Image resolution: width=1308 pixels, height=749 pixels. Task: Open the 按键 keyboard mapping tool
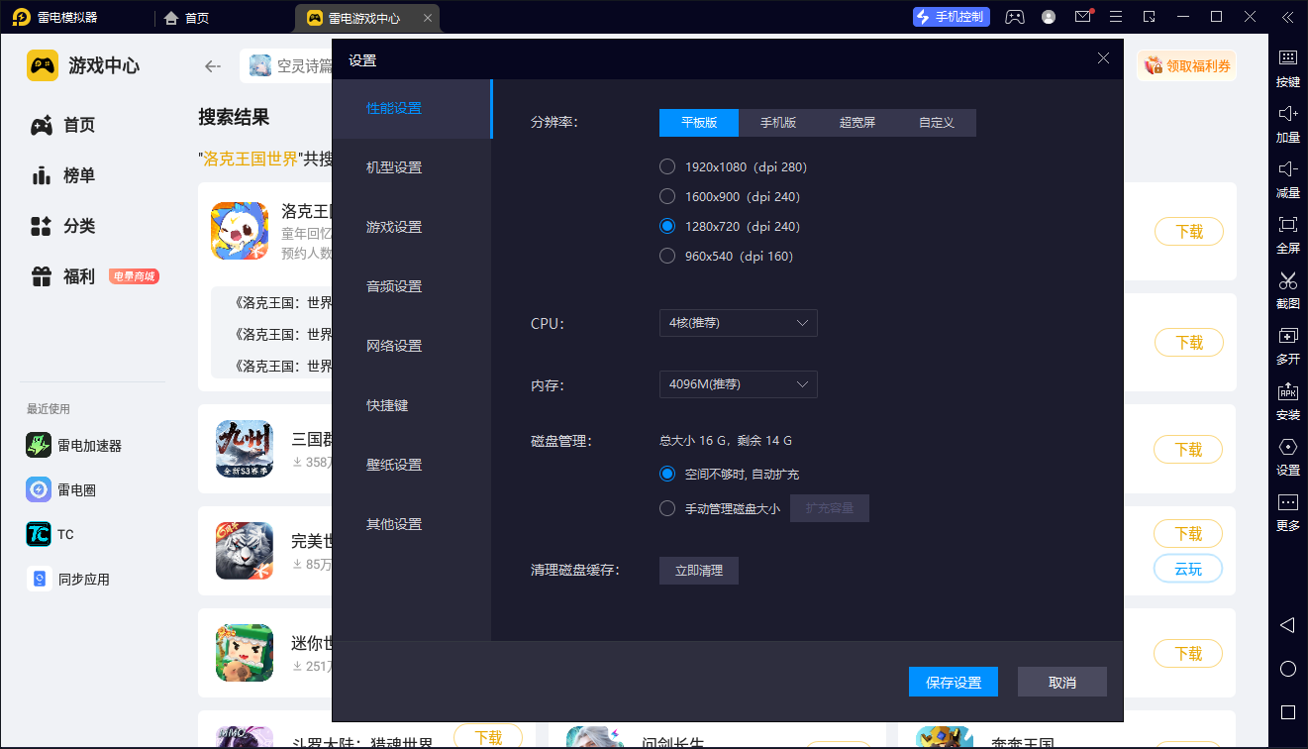[x=1287, y=67]
